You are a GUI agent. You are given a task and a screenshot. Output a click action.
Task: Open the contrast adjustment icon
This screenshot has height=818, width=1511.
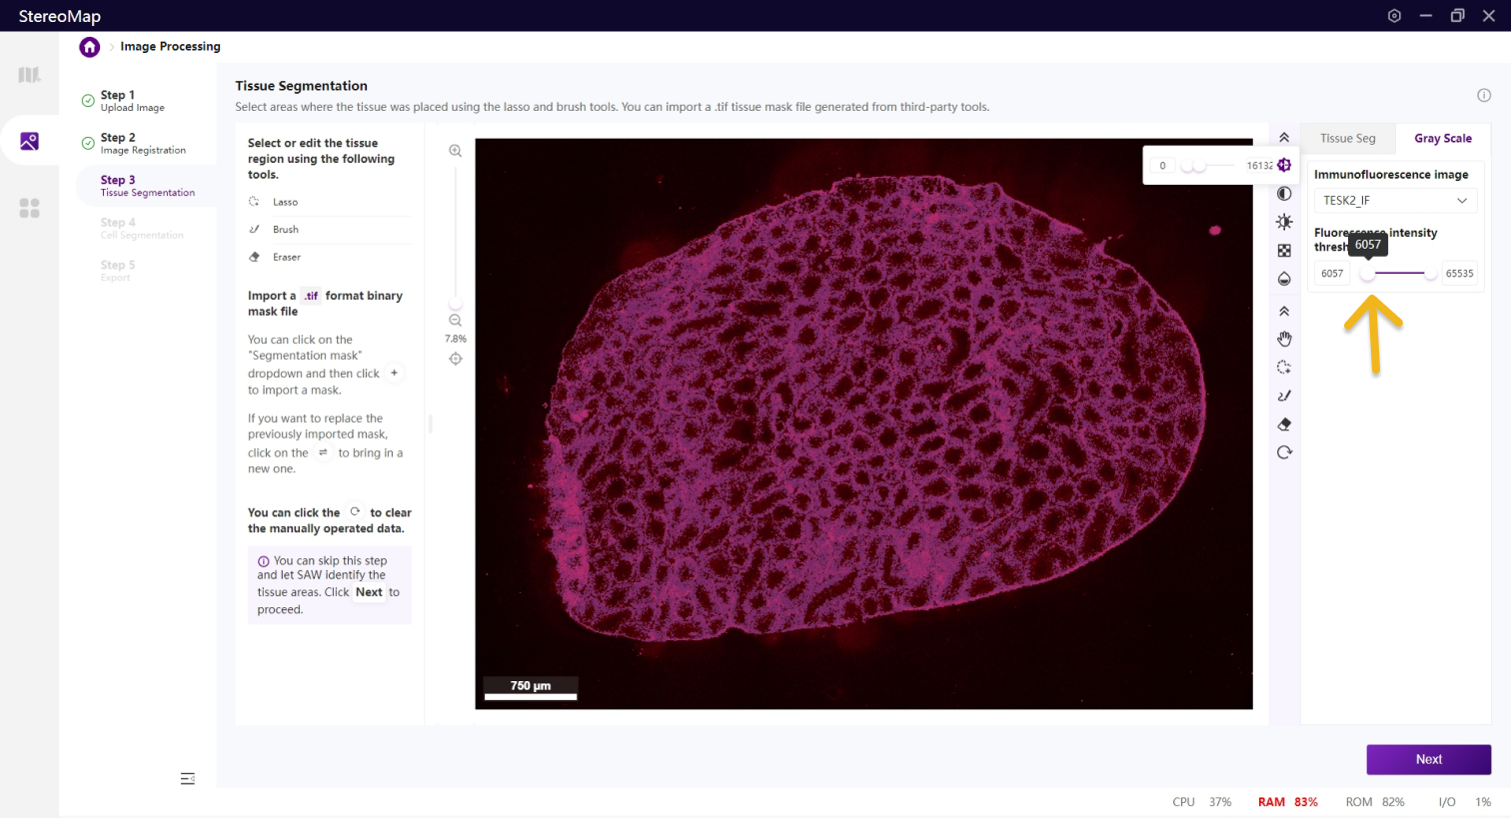tap(1284, 194)
